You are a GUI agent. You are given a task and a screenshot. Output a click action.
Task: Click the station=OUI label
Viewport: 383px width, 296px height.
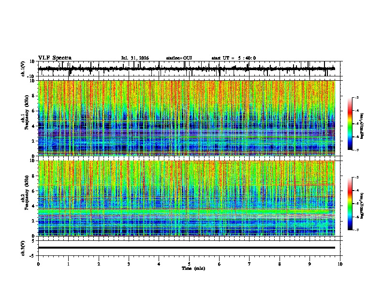[x=179, y=58]
